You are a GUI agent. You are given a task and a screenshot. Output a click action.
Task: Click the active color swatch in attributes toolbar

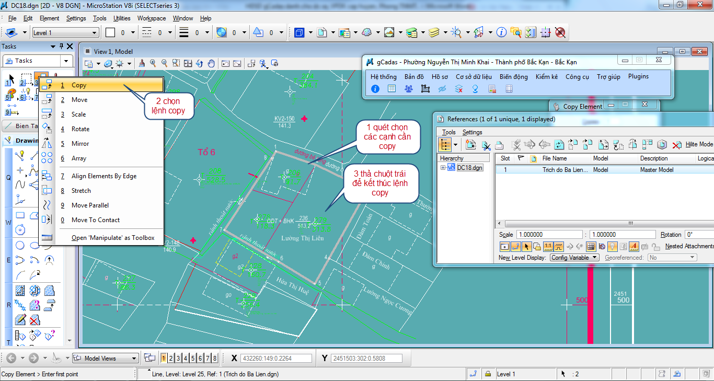tap(110, 33)
